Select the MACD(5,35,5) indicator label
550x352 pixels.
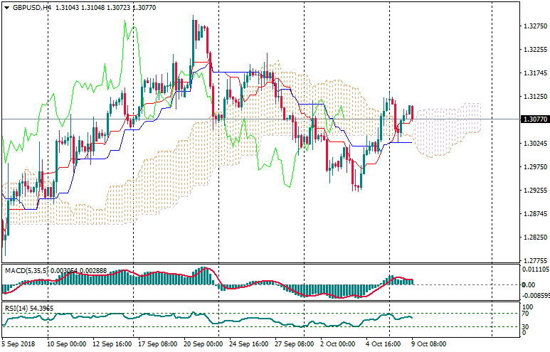[24, 271]
